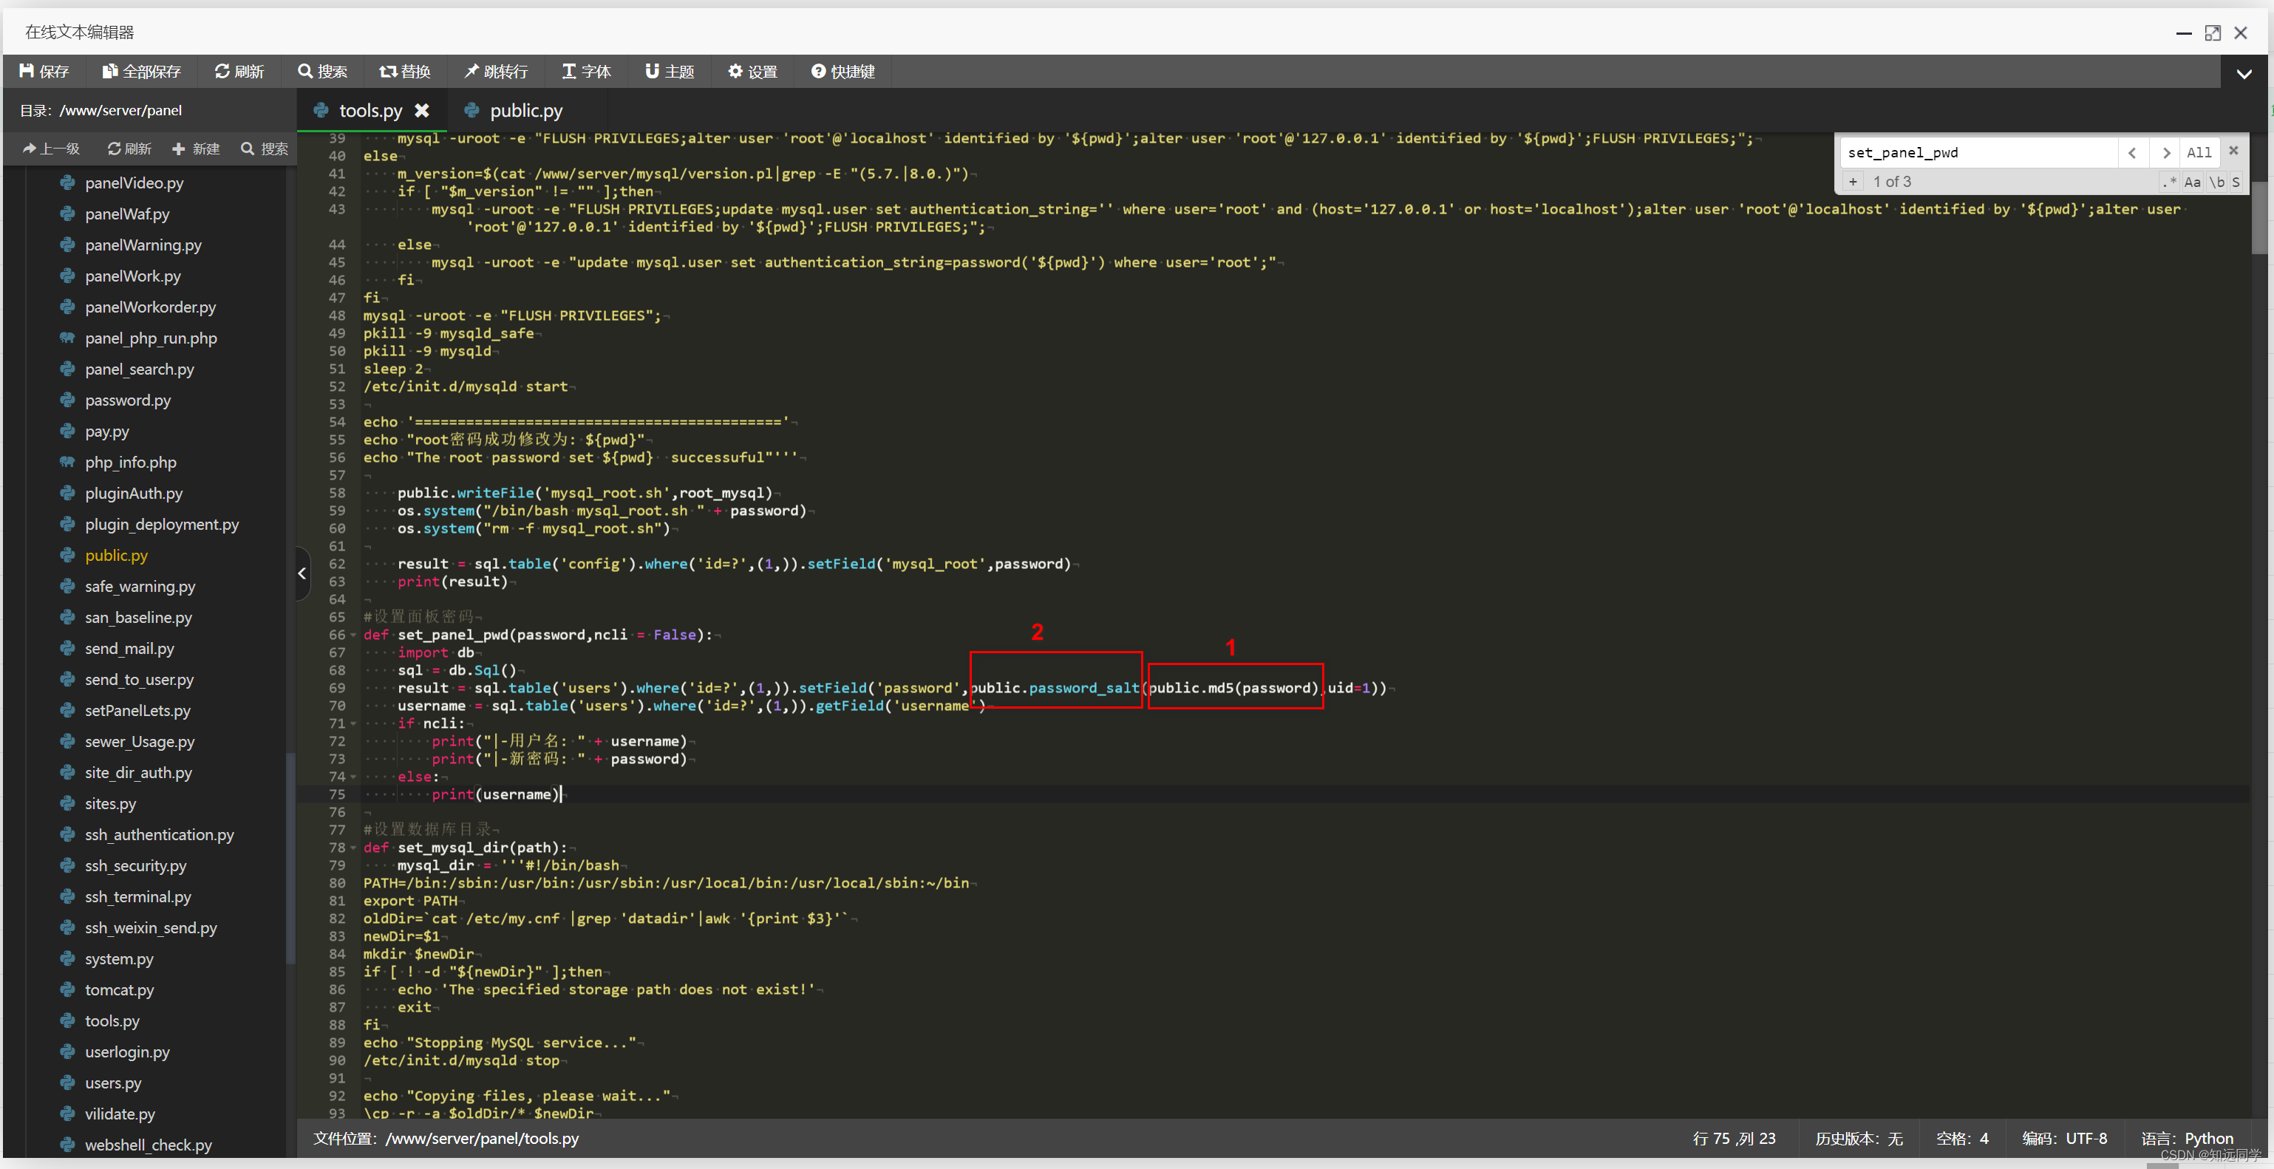Close the tools.py tab with its X
The height and width of the screenshot is (1169, 2274).
[x=422, y=110]
